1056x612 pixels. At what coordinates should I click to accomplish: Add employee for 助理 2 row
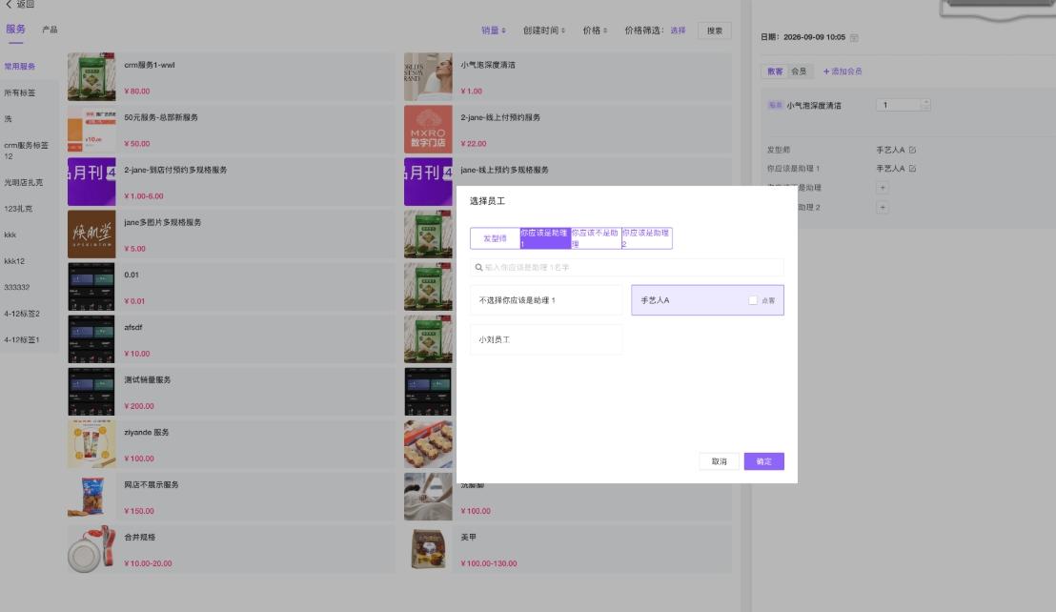click(883, 208)
